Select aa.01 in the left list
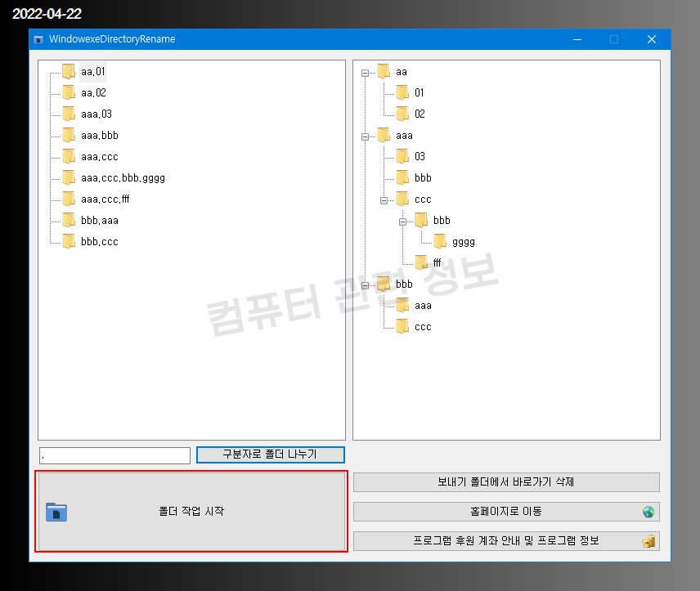Viewport: 700px width, 591px height. pos(93,71)
